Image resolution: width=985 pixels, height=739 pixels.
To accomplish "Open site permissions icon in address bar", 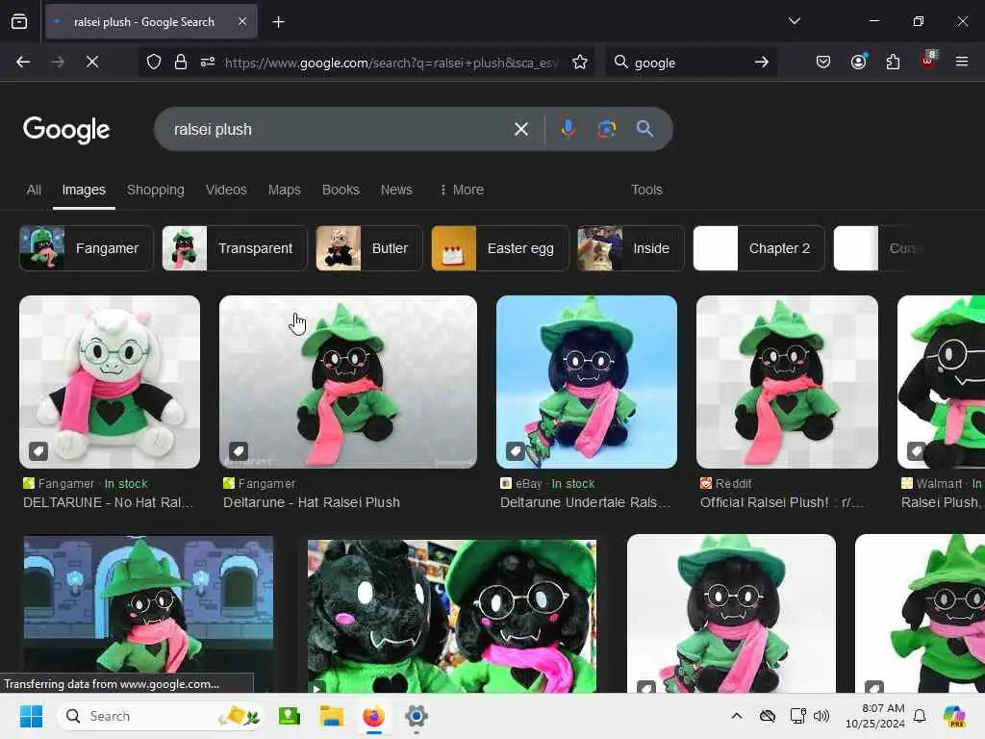I will [x=208, y=62].
